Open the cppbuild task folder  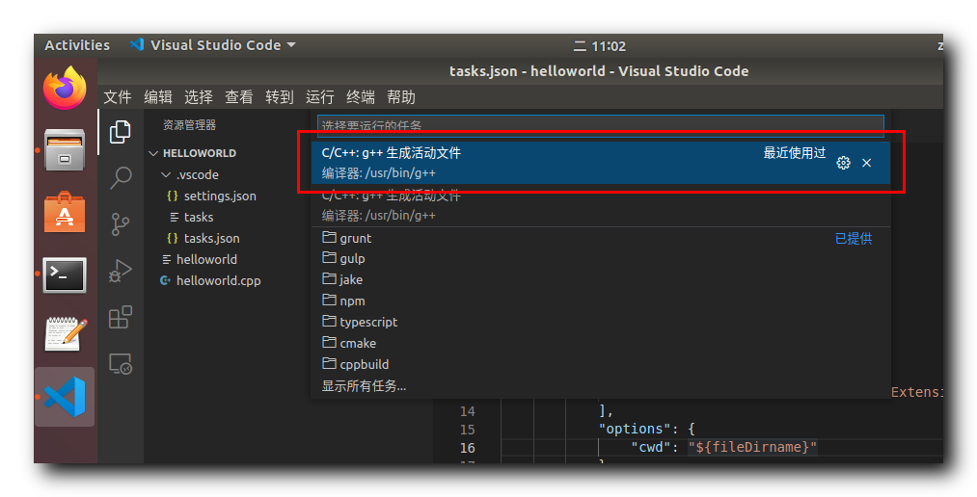pyautogui.click(x=601, y=364)
